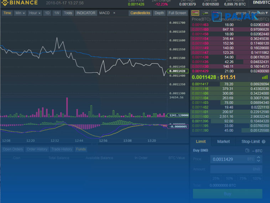Switch the chart to 1D interval
Screen dimensions: 270x203
47,13
